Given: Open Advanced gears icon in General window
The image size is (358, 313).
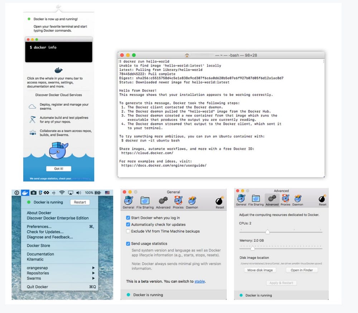Looking at the screenshot, I should 163,202.
